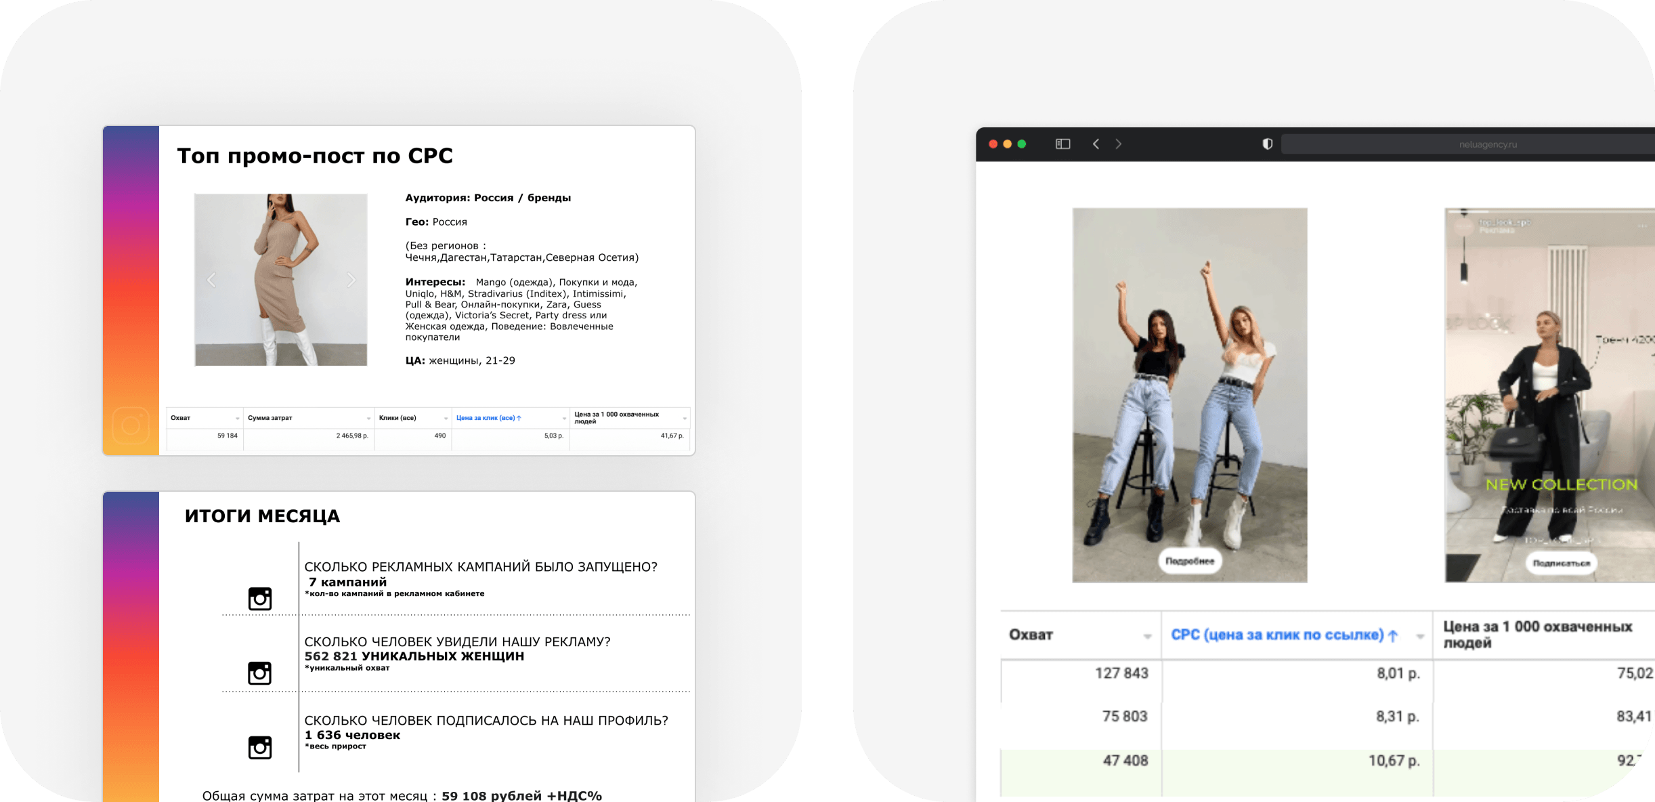Click faded Instagram logo on gradient bar
The height and width of the screenshot is (802, 1655).
(x=131, y=425)
